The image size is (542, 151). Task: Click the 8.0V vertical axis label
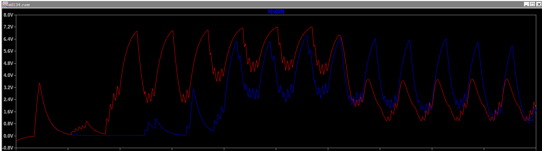click(8, 15)
